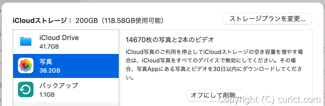This screenshot has width=325, height=106.
Task: Select the バックアップ entry label
Action: click(x=58, y=86)
